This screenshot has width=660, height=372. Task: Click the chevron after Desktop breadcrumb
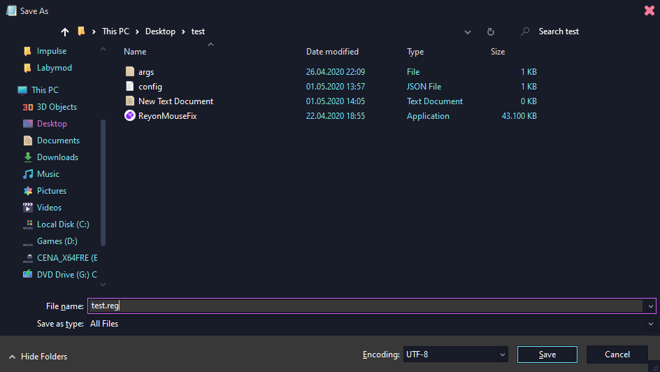183,31
